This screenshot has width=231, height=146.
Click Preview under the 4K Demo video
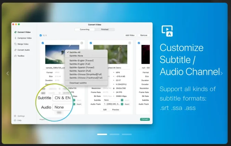point(116,110)
